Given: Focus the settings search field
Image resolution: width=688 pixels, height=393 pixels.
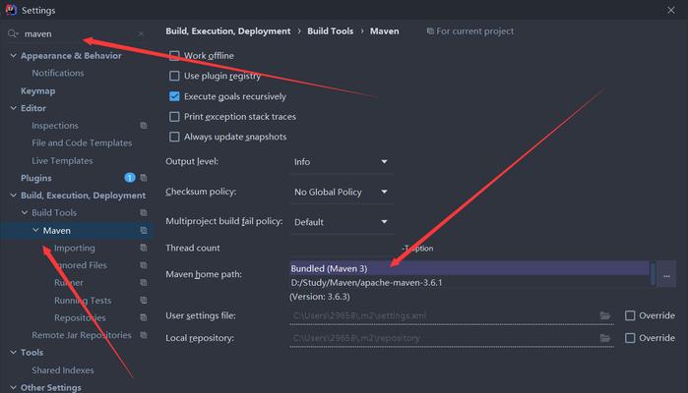Looking at the screenshot, I should 79,33.
